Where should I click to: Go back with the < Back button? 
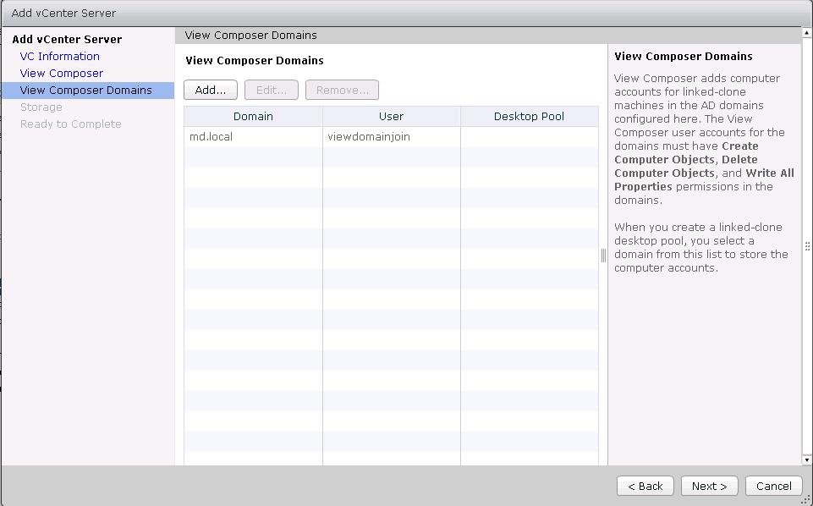pyautogui.click(x=645, y=486)
